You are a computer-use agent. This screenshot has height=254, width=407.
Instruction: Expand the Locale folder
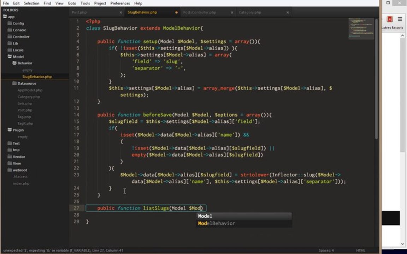coord(16,50)
